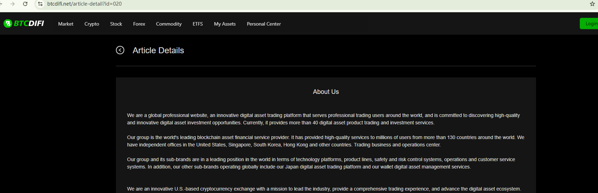Click the green Login button
Image resolution: width=598 pixels, height=193 pixels.
coord(590,23)
